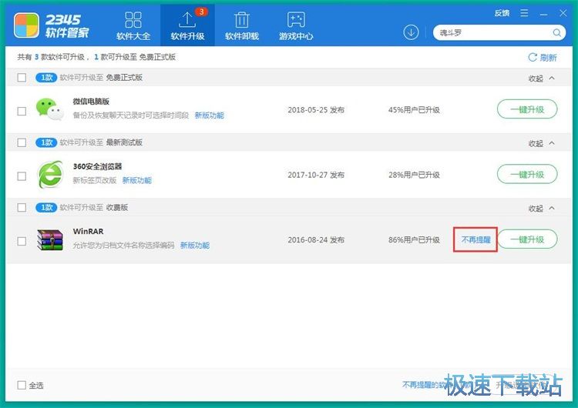Image resolution: width=578 pixels, height=408 pixels.
Task: Open 新版功能 link for WinRAR
Action: (x=195, y=246)
